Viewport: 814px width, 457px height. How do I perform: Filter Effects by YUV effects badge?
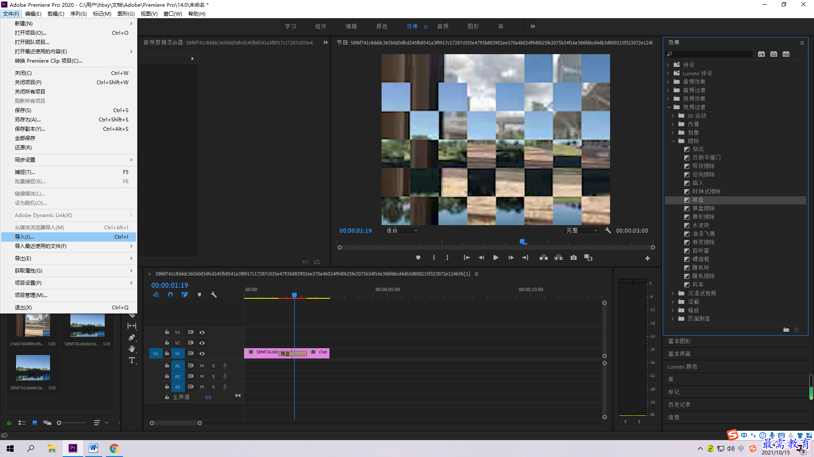coord(786,54)
